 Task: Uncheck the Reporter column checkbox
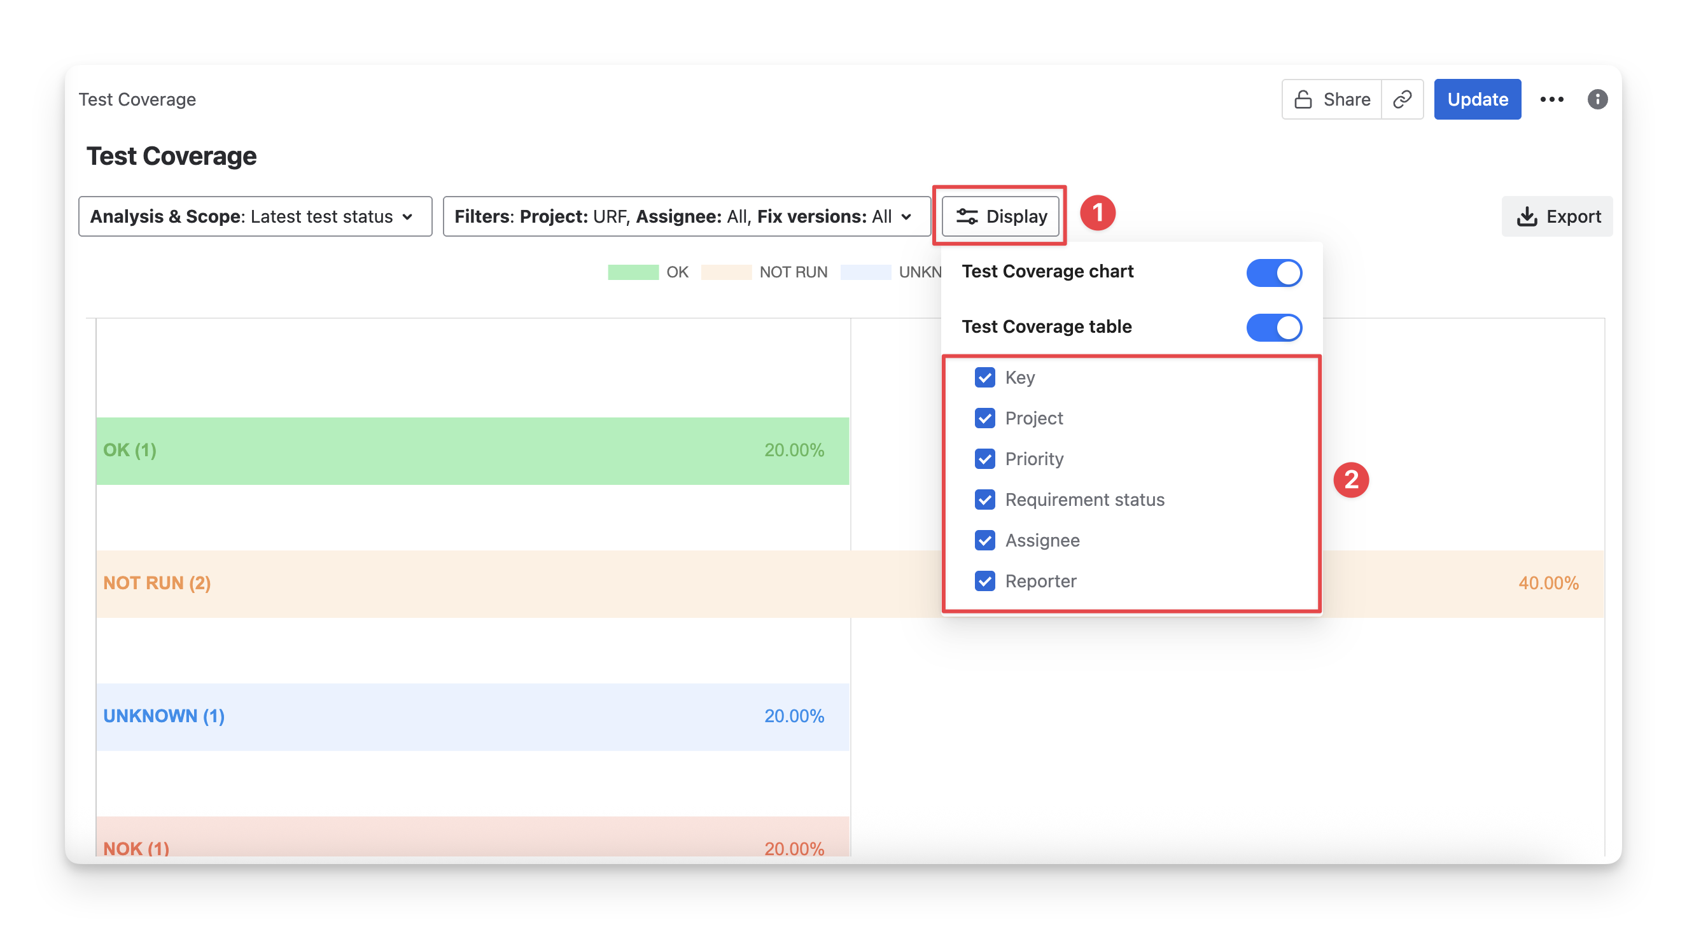(x=984, y=582)
